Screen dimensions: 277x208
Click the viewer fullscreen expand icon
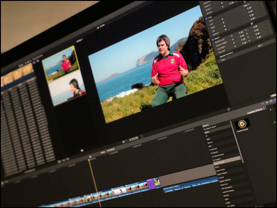[x=229, y=109]
